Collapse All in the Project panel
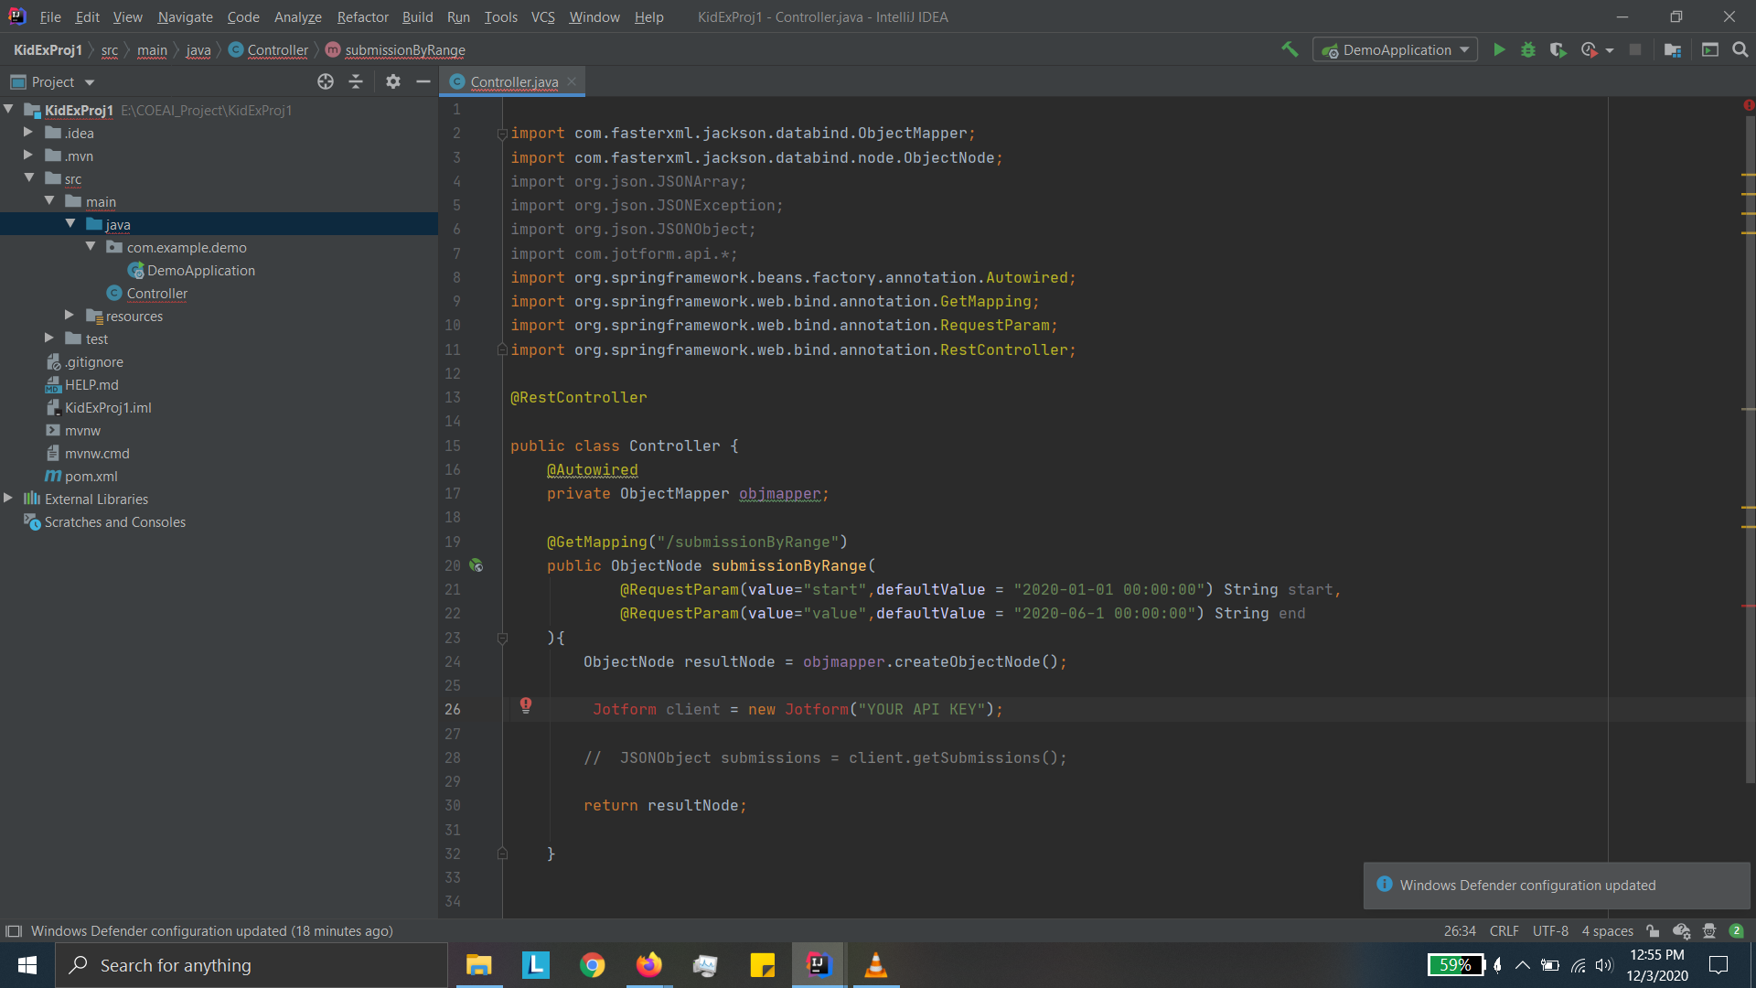The height and width of the screenshot is (988, 1756). [356, 81]
